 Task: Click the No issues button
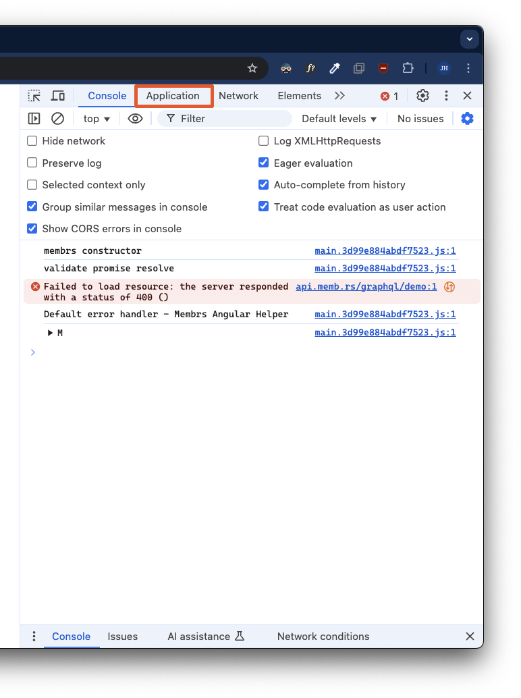[x=420, y=119]
